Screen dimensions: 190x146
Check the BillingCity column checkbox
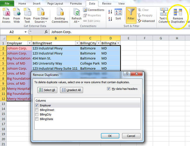pyautogui.click(x=37, y=114)
